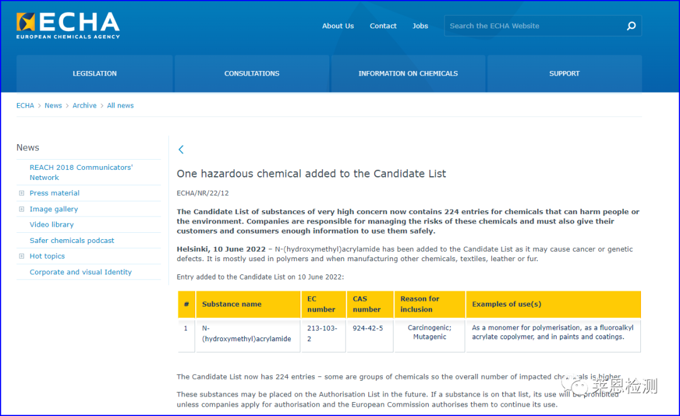
Task: Click the ECHA logo in header
Action: click(x=68, y=25)
